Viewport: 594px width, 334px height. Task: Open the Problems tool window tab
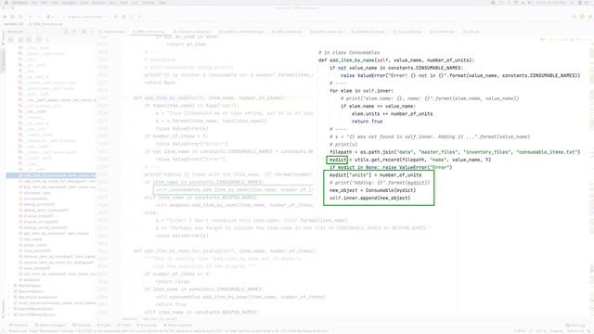[19, 326]
